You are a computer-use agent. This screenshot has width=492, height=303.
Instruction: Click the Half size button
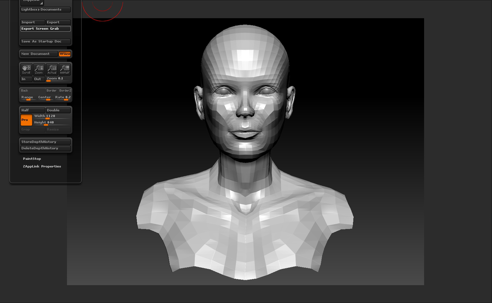(33, 110)
